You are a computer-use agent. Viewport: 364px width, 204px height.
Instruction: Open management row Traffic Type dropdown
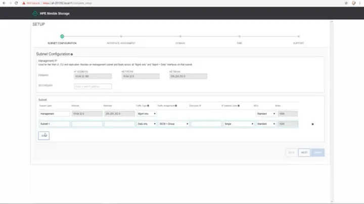click(x=147, y=114)
